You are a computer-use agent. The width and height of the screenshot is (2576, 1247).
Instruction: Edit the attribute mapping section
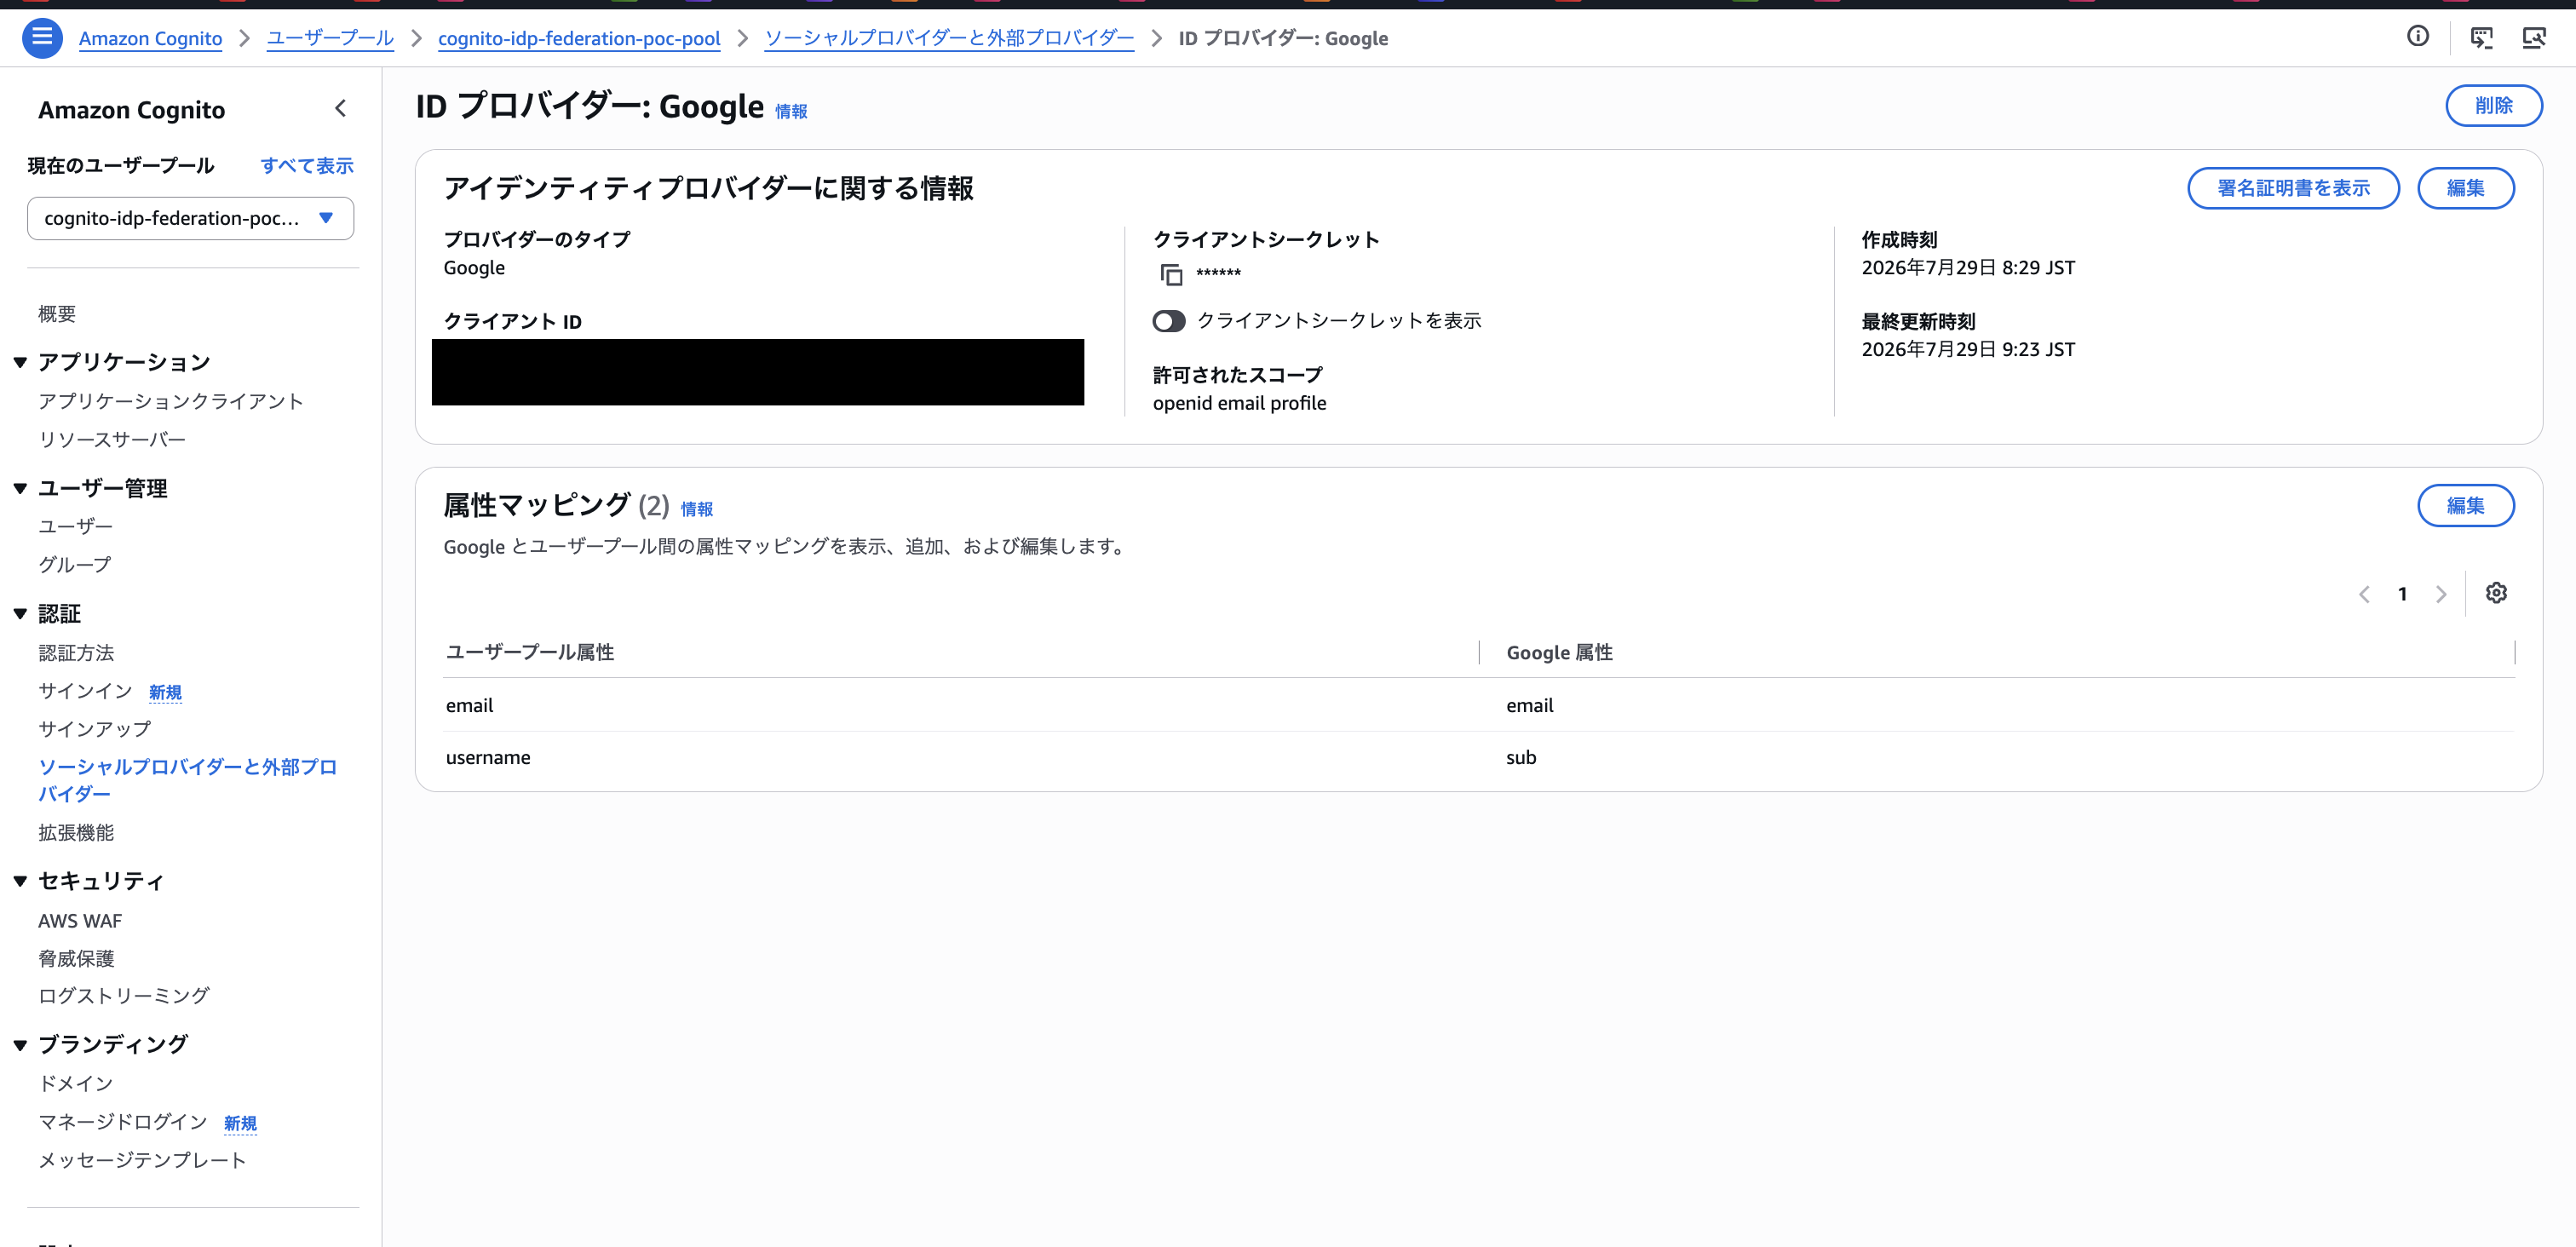2466,505
